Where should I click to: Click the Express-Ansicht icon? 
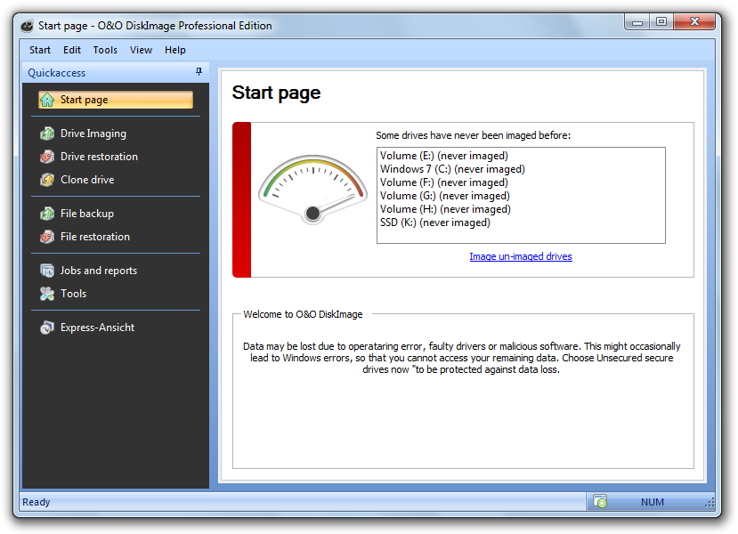[47, 328]
